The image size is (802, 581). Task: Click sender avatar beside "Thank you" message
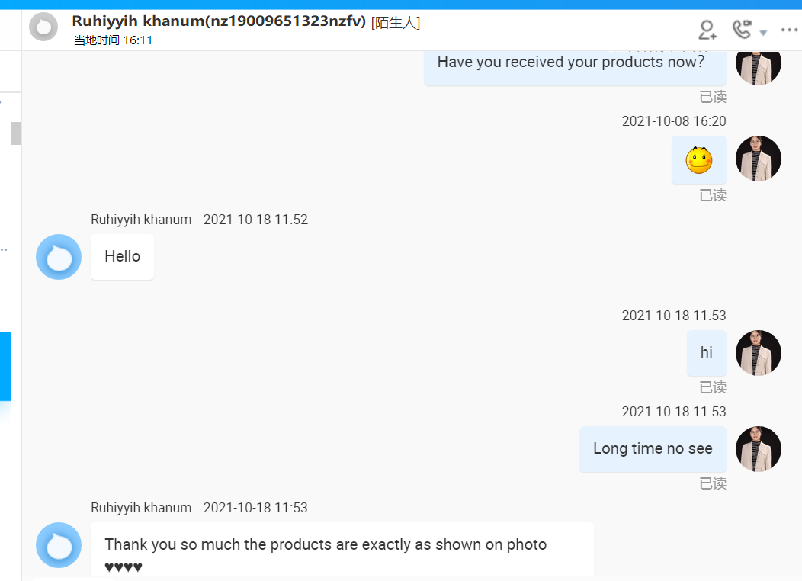(x=59, y=545)
